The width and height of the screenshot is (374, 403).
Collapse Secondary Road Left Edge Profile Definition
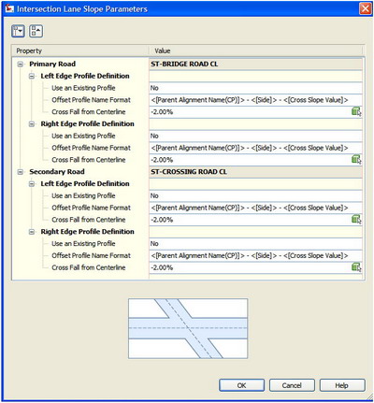(x=32, y=184)
